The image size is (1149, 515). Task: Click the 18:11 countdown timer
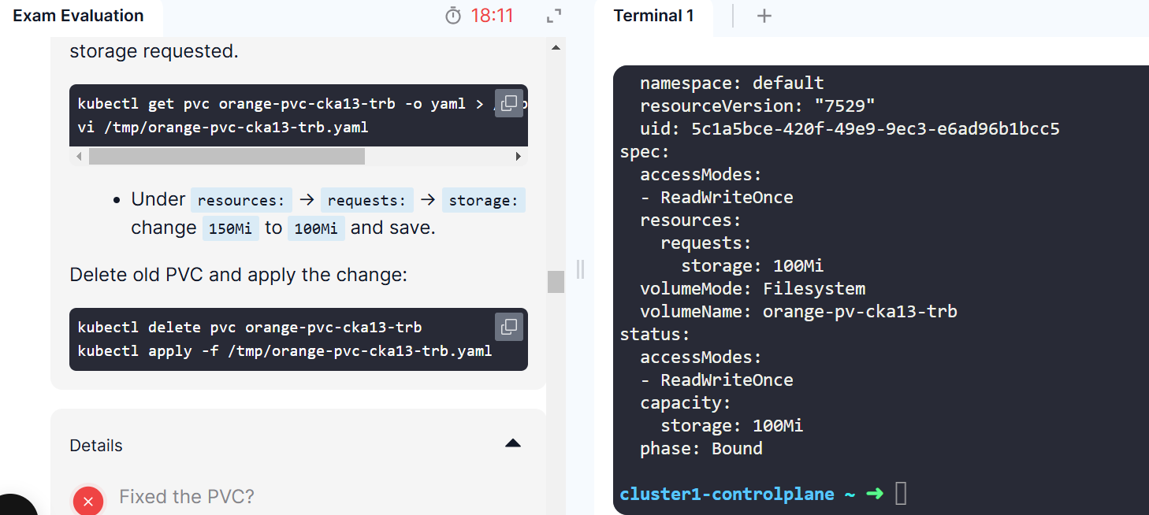(x=492, y=16)
